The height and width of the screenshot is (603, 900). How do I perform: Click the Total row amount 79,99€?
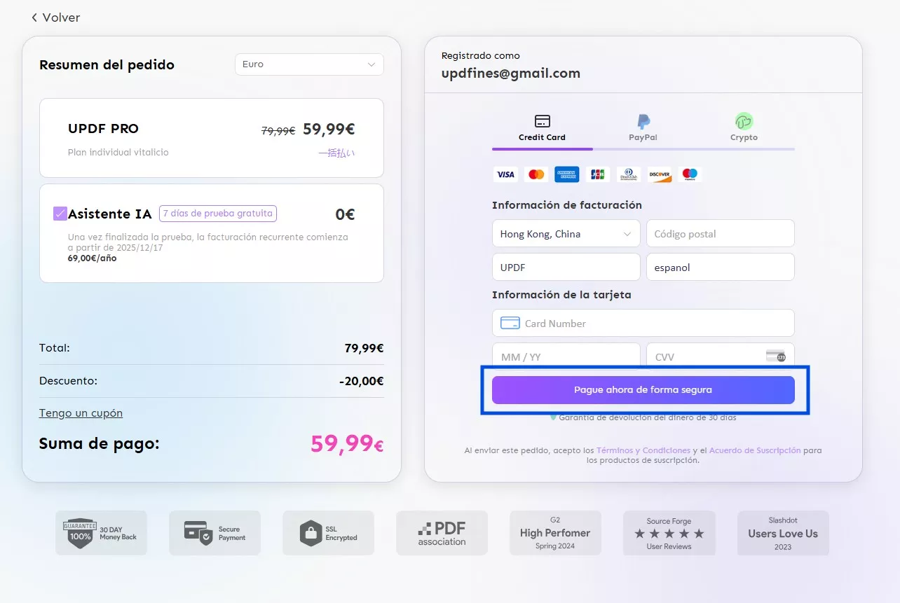(364, 348)
